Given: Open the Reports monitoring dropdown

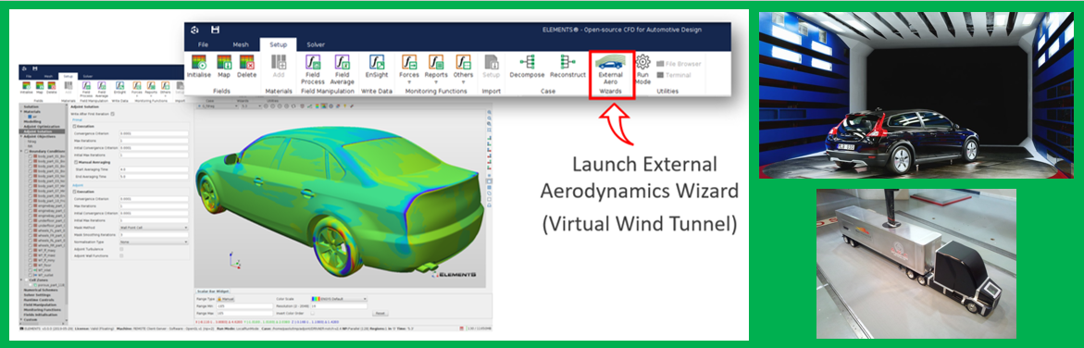Looking at the screenshot, I should (x=436, y=69).
